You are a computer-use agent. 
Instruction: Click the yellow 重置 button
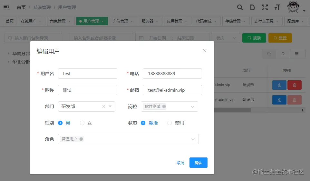point(280,38)
